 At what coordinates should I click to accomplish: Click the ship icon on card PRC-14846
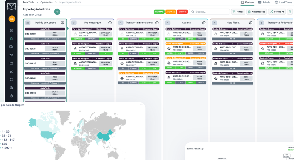(216, 34)
